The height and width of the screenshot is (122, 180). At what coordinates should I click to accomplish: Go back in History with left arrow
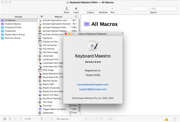point(87,9)
